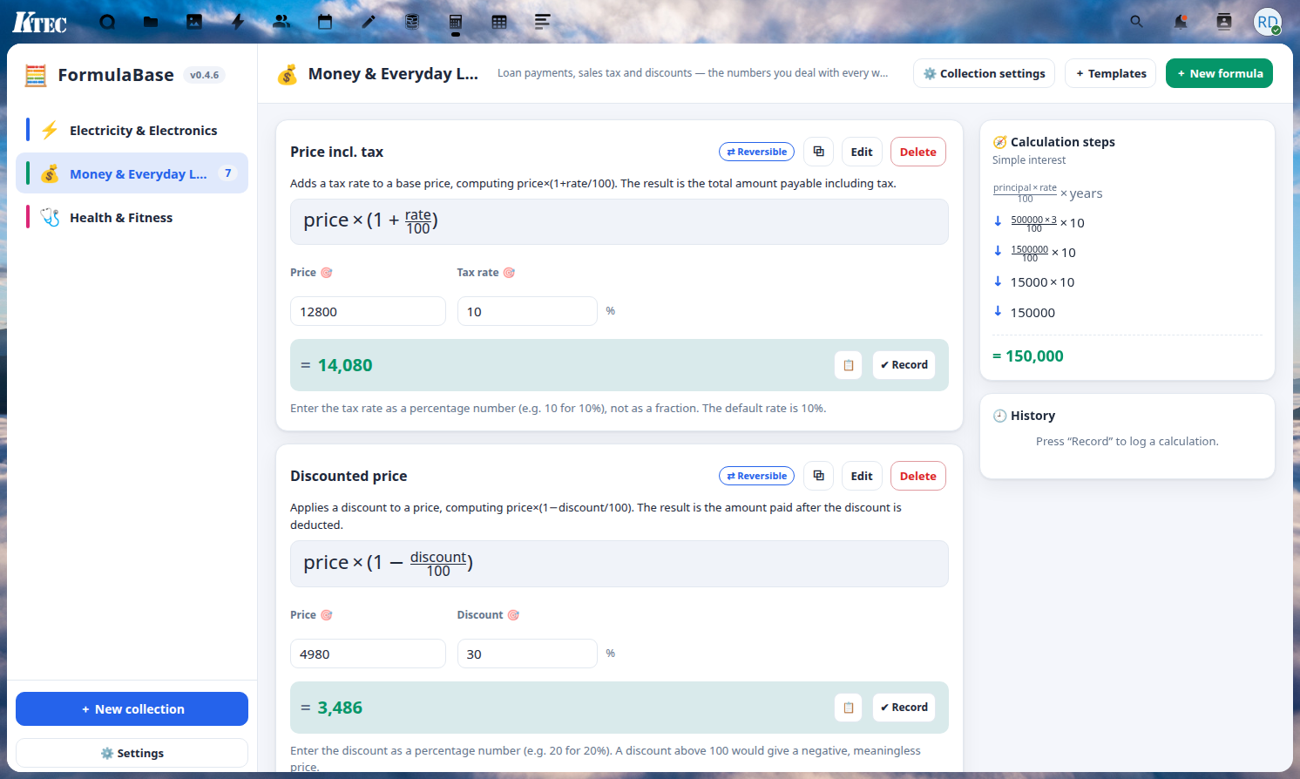Click the Discounted price formula expression
Viewport: 1300px width, 779px height.
click(620, 564)
